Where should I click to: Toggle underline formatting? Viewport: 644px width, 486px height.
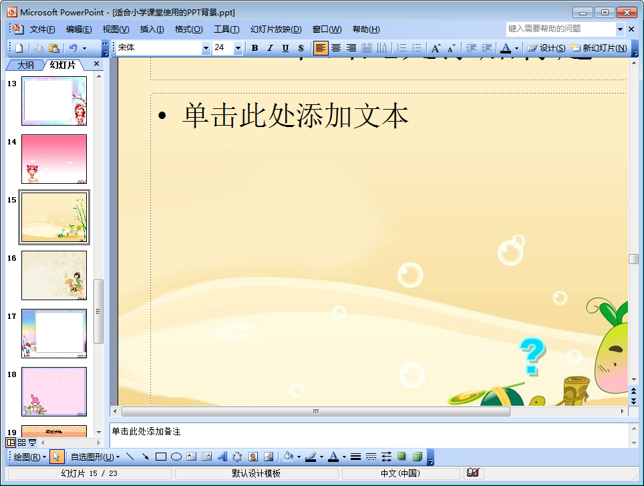285,48
